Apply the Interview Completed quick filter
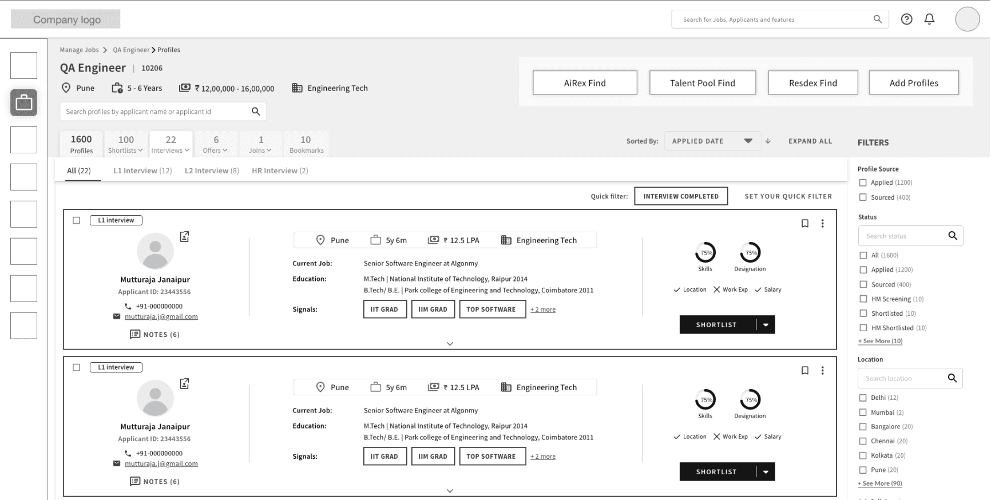This screenshot has width=991, height=500. [x=681, y=196]
